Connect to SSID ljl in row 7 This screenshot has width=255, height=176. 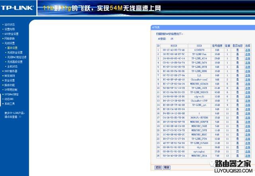[248, 75]
